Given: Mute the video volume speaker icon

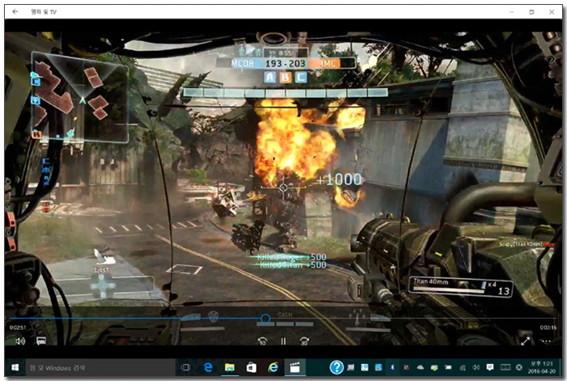Looking at the screenshot, I should [20, 341].
